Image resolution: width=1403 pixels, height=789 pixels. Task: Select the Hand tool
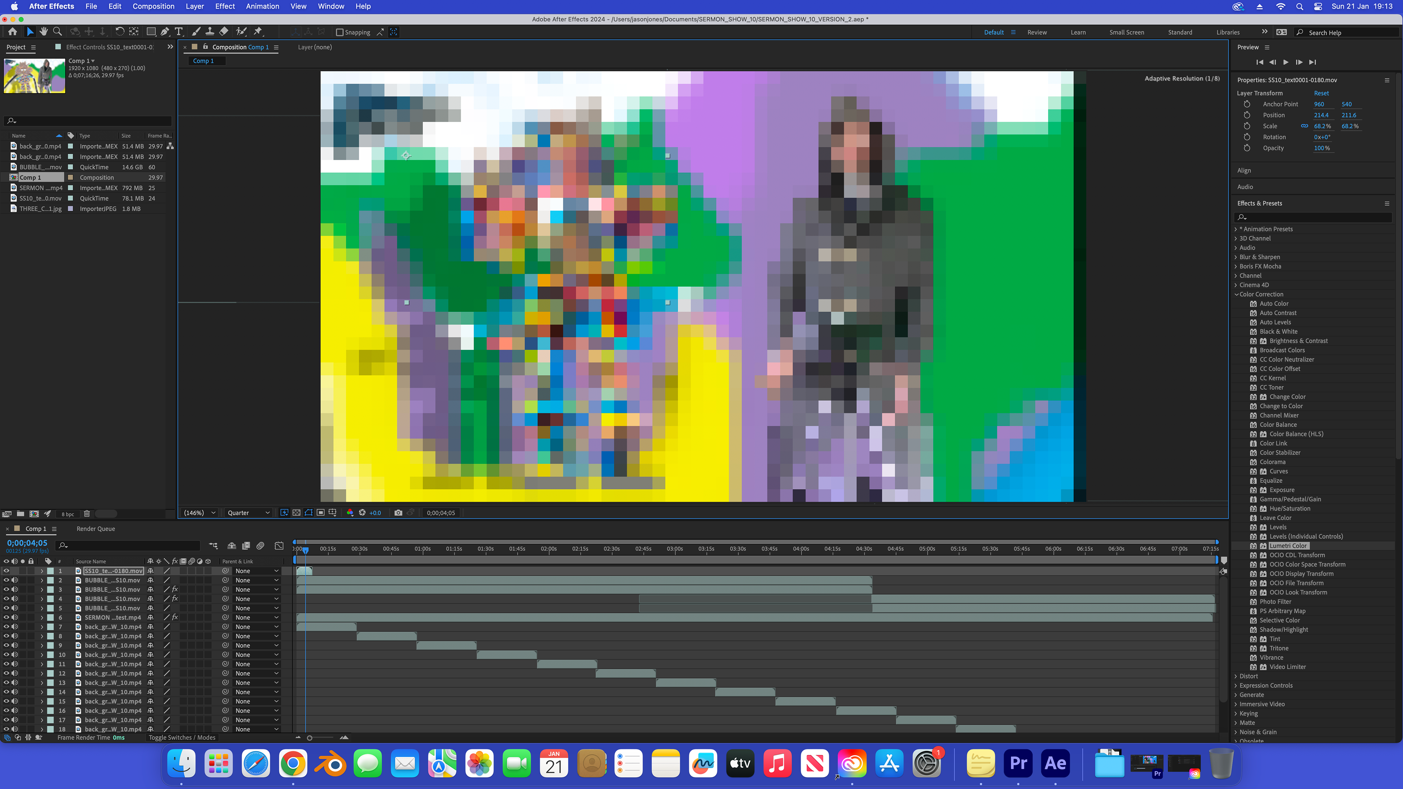pos(43,31)
